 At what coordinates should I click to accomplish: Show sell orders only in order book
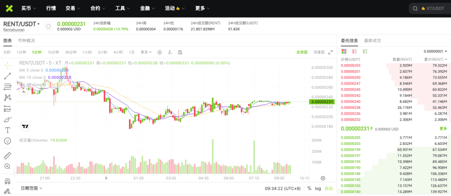point(355,52)
